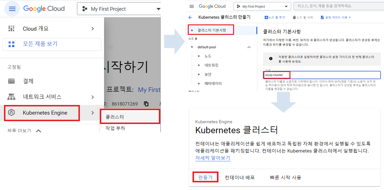Click the Google Cloud logo on the cluster creation page
Viewport: 384px width, 190px height.
pos(212,6)
